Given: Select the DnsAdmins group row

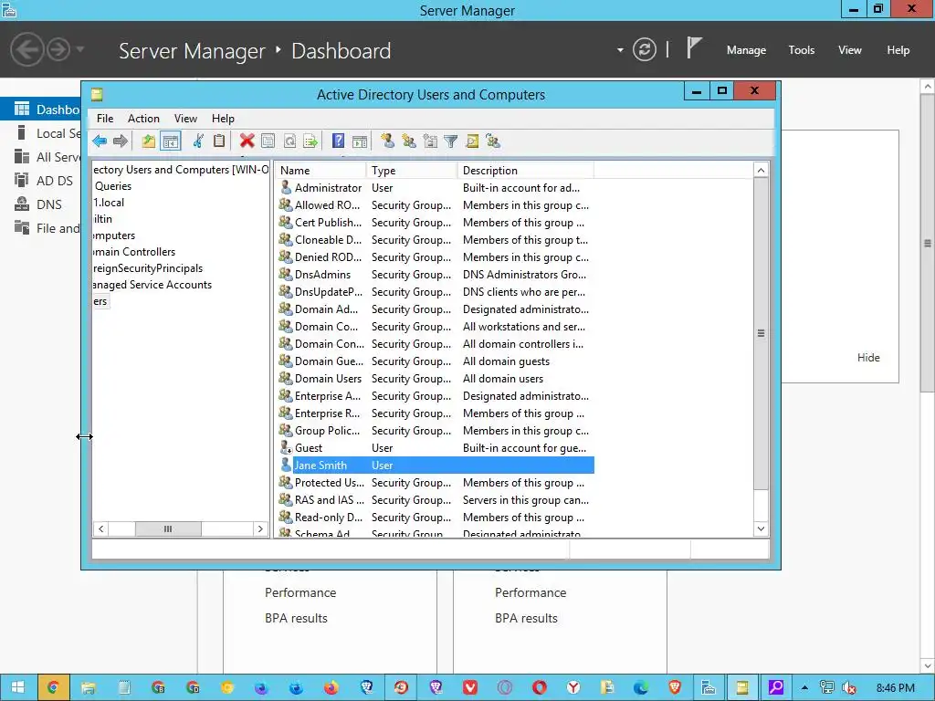Looking at the screenshot, I should tap(436, 274).
